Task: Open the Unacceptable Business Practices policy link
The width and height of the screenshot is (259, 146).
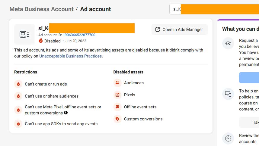Action: 71,56
